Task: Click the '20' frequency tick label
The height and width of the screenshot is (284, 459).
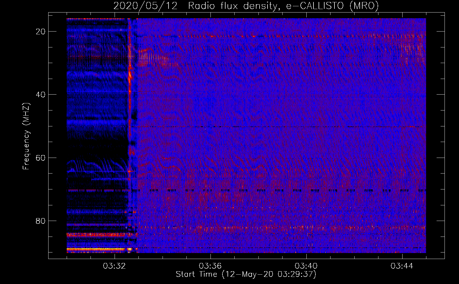Action: [41, 32]
